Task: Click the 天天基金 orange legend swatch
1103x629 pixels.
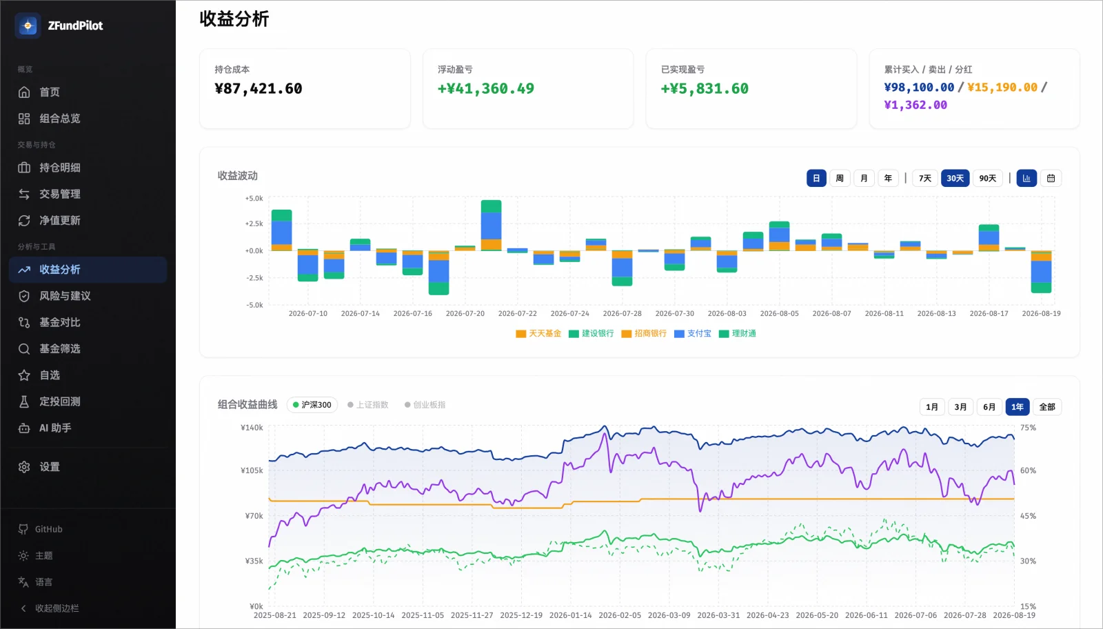Action: tap(521, 334)
